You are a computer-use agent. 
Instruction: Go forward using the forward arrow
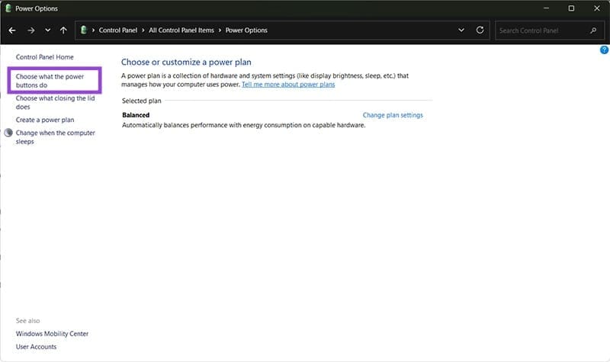click(x=31, y=30)
